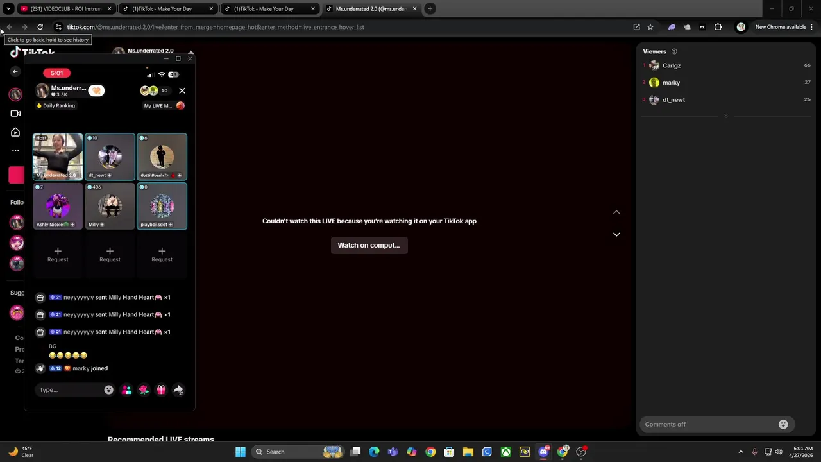Click the TikTok sidebar back arrow

point(15,72)
